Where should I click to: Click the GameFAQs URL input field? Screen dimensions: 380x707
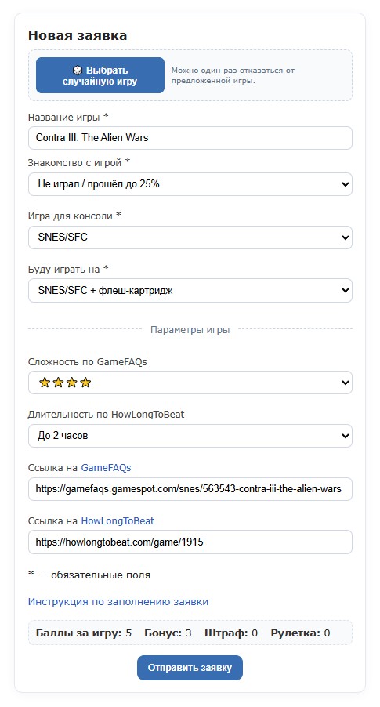click(x=190, y=489)
